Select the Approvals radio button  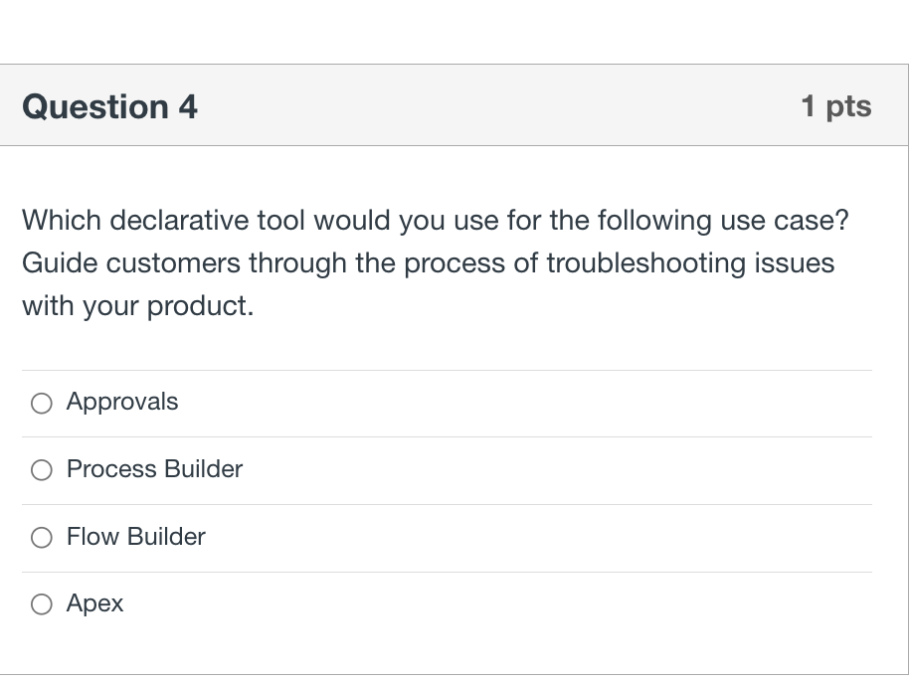(x=42, y=403)
